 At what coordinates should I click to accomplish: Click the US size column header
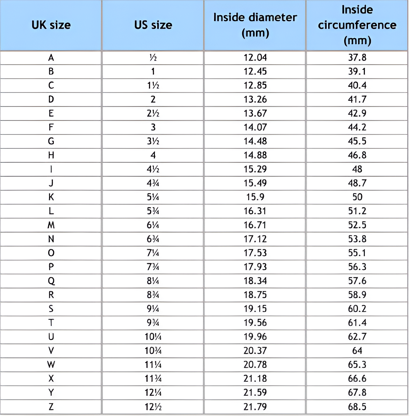153,25
